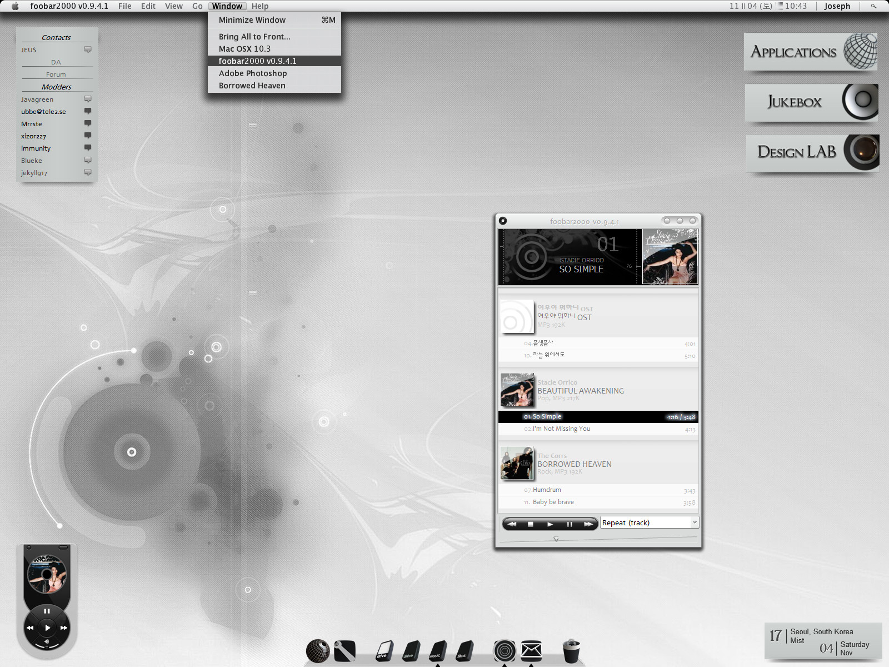Viewport: 889px width, 667px height.
Task: Click the small round button atop the remote widget
Action: [x=28, y=547]
